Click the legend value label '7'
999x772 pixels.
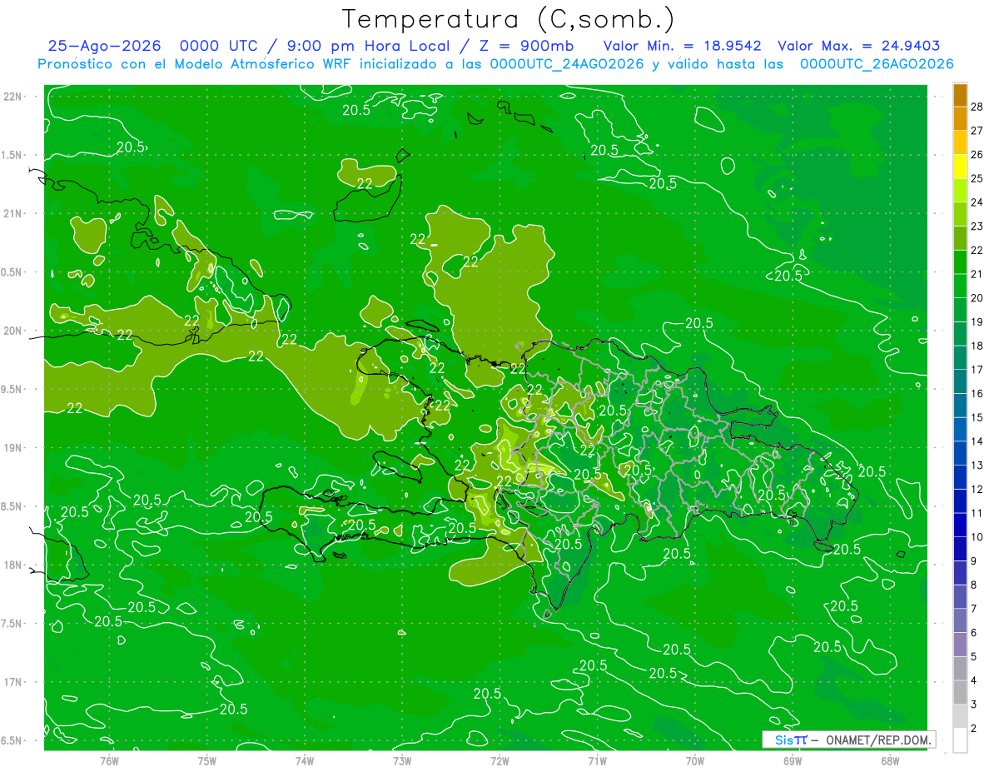point(975,609)
